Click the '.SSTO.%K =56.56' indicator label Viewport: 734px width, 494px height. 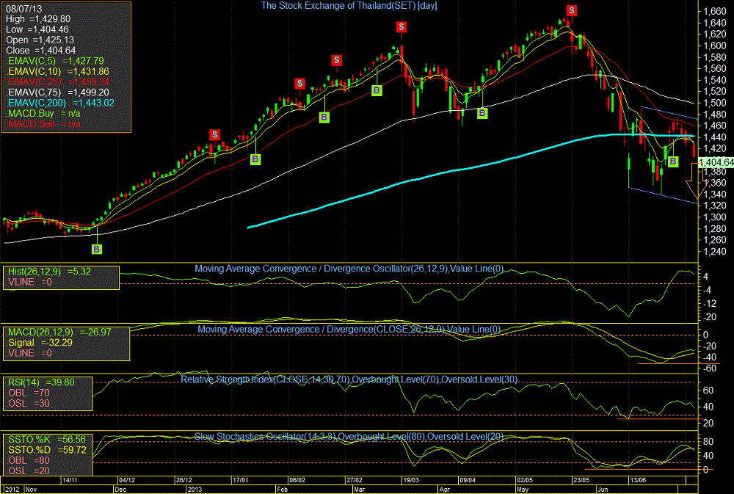click(x=46, y=439)
